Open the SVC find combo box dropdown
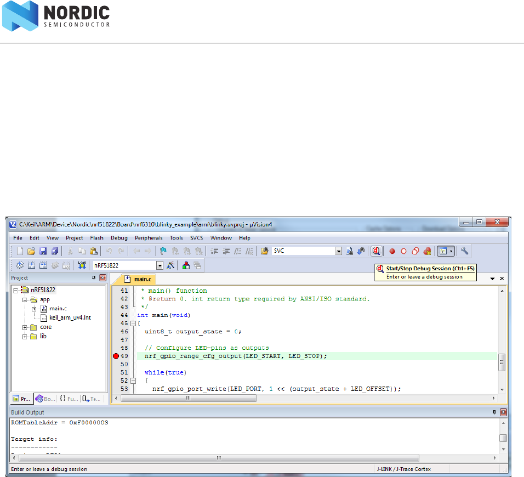The height and width of the screenshot is (477, 524). [x=339, y=251]
